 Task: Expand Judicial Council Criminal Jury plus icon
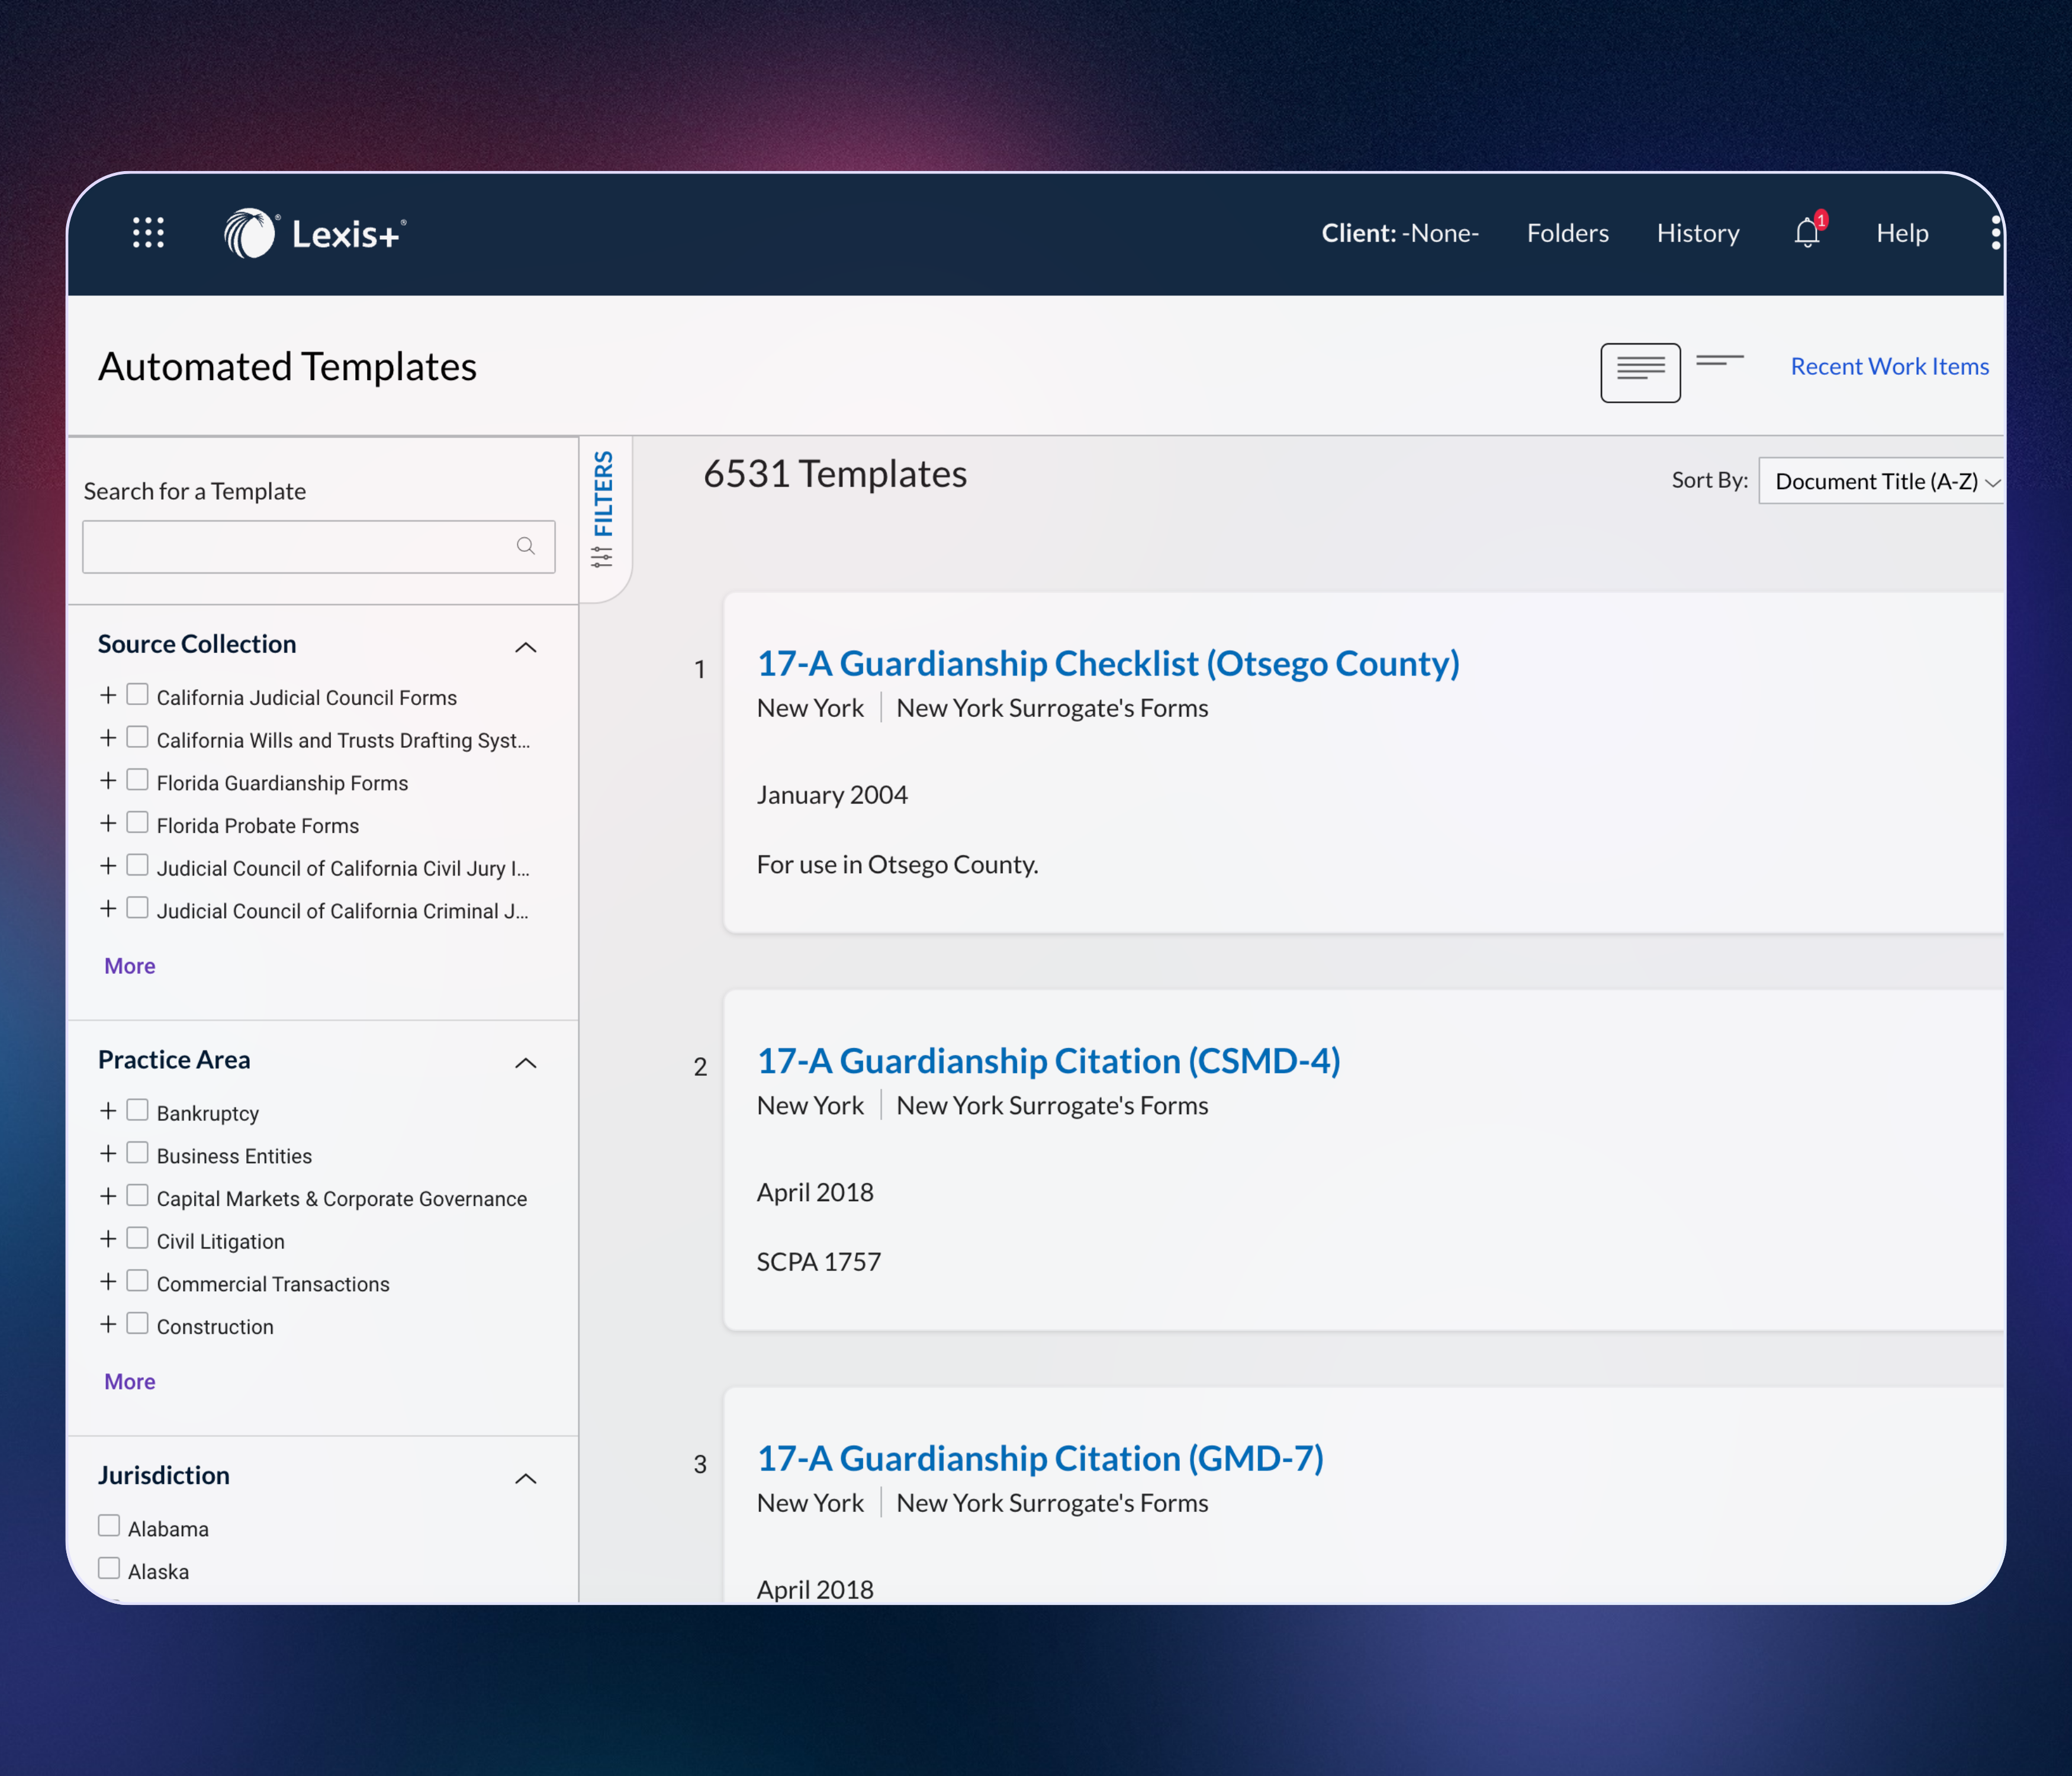108,909
